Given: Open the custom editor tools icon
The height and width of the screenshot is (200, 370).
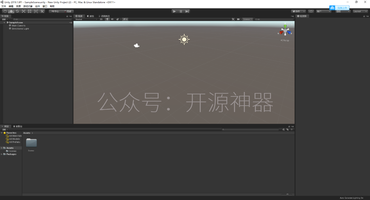Looking at the screenshot, I should [42, 11].
